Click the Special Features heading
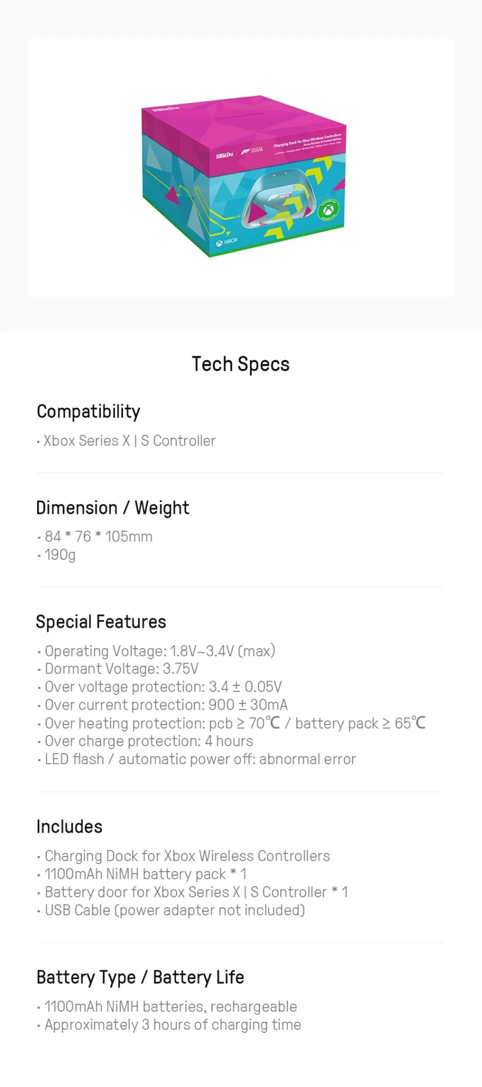This screenshot has width=482, height=1087. pyautogui.click(x=101, y=622)
